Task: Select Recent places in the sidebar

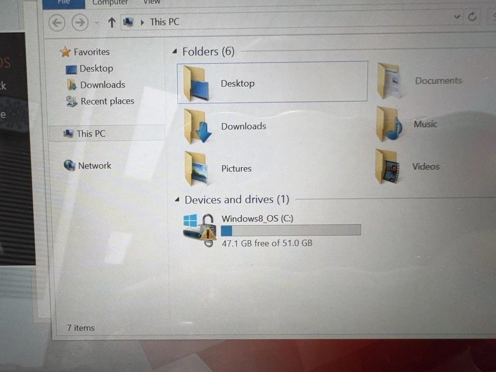Action: [x=107, y=101]
